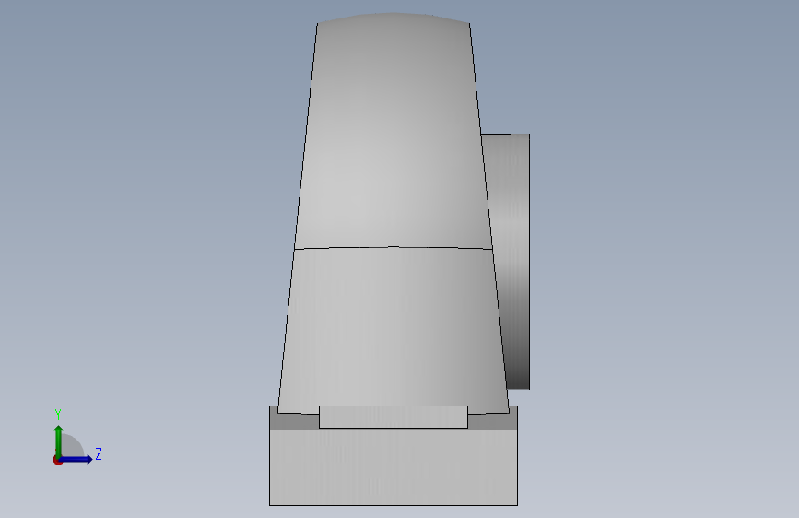Click the blue Z axis arrow
Screen dimensions: 799x518
coord(76,459)
